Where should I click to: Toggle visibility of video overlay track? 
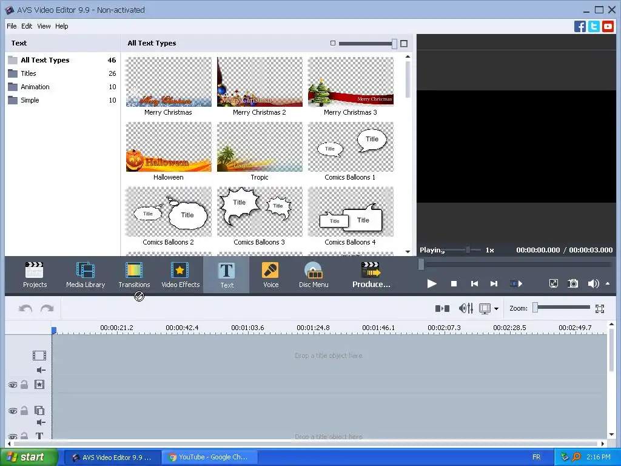point(13,411)
